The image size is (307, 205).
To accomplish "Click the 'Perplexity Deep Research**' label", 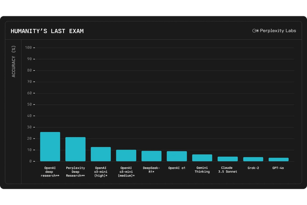I will point(75,172).
